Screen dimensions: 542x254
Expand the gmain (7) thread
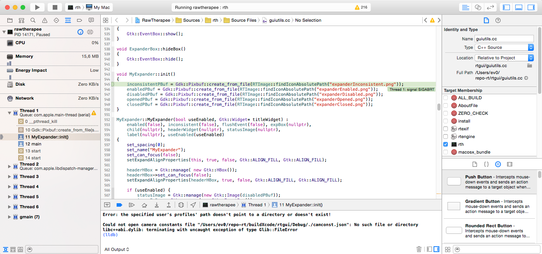coord(10,217)
